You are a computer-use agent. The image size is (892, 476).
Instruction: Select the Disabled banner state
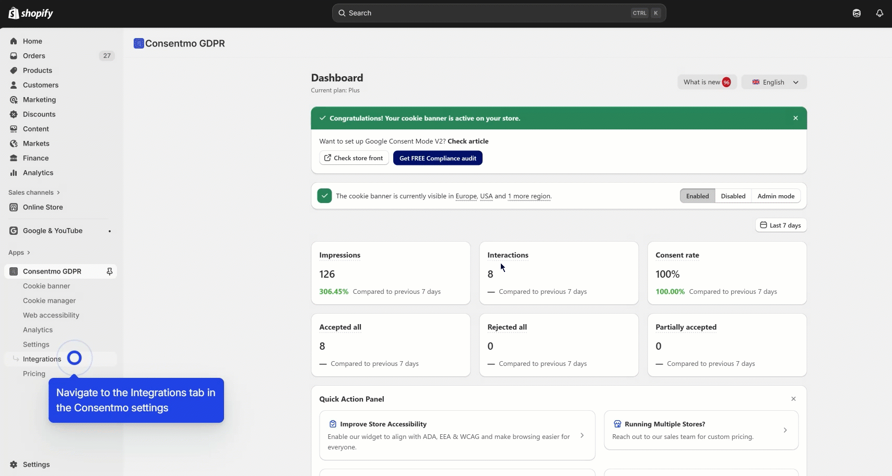coord(733,196)
